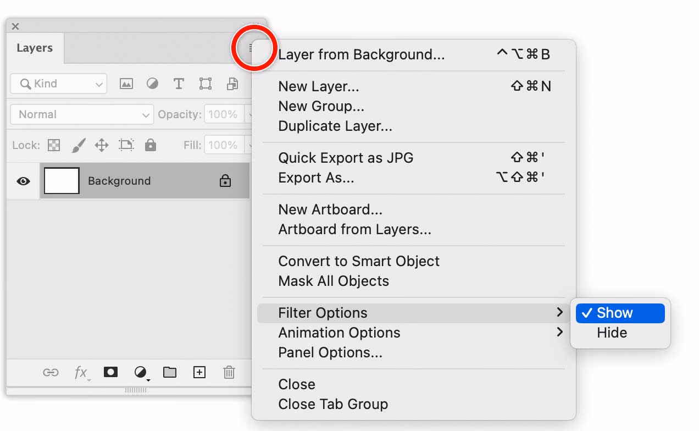Viewport: 699px width, 431px height.
Task: Switch to the Layers tab
Action: 35,48
